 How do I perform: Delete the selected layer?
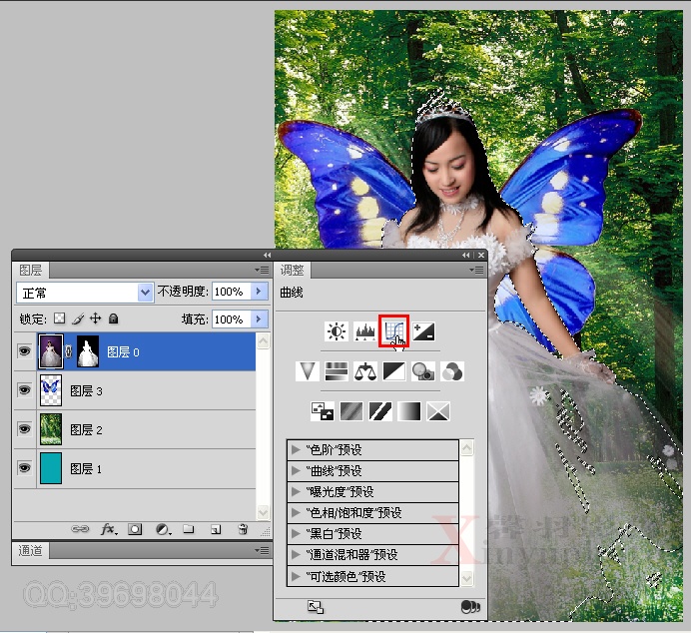point(243,528)
